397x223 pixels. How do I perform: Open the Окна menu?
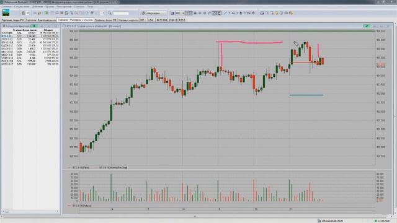tap(90, 7)
